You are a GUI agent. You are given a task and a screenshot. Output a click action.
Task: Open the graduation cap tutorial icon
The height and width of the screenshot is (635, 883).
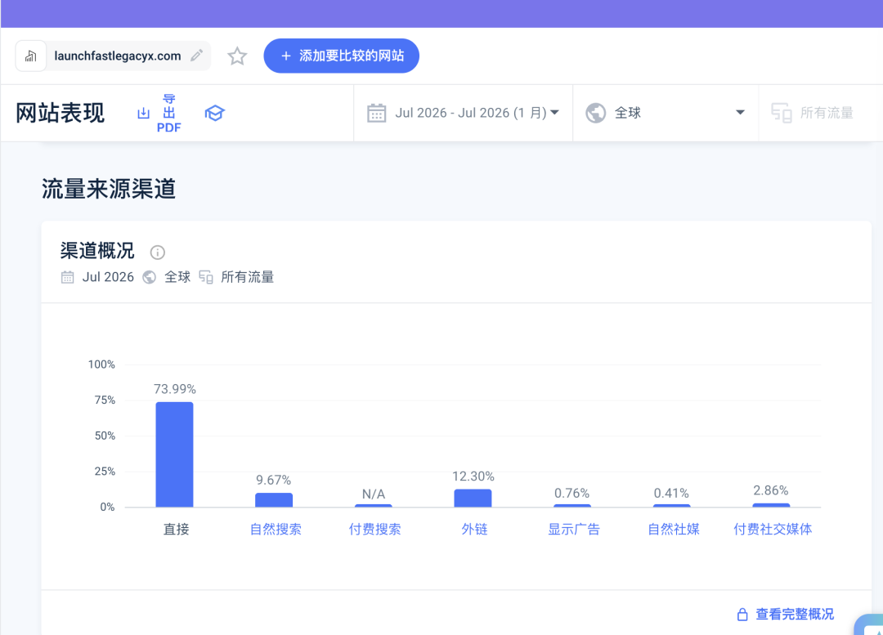(214, 113)
